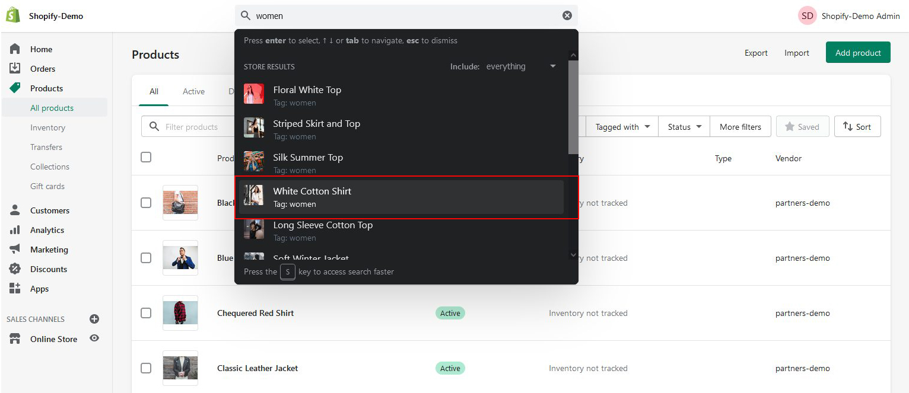
Task: Click the Discounts badge icon
Action: point(15,269)
